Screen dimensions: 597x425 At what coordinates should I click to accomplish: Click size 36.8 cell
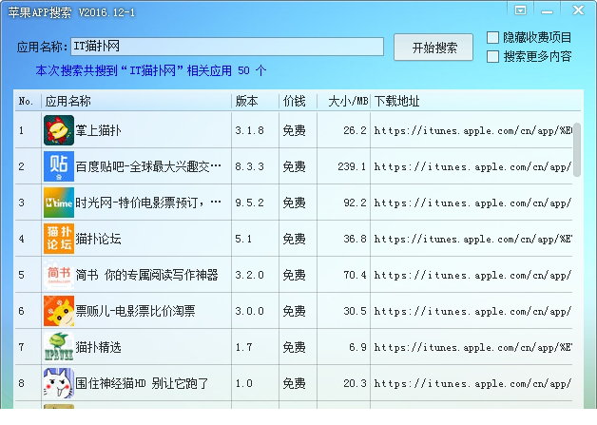pyautogui.click(x=355, y=239)
